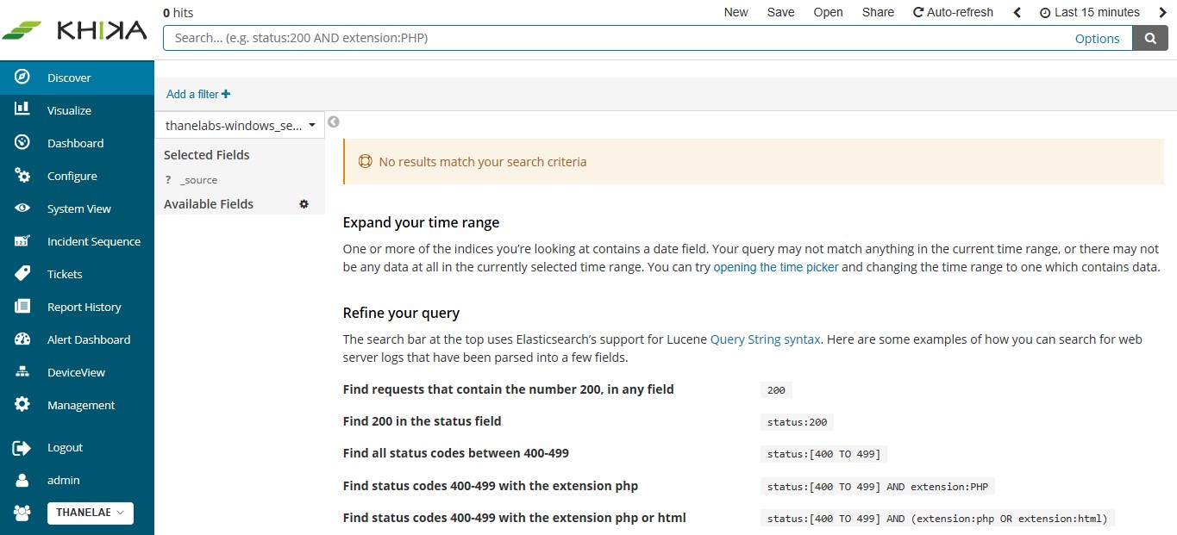The height and width of the screenshot is (535, 1177).
Task: Click example 'status:[400 TO 499]'
Action: pos(825,454)
